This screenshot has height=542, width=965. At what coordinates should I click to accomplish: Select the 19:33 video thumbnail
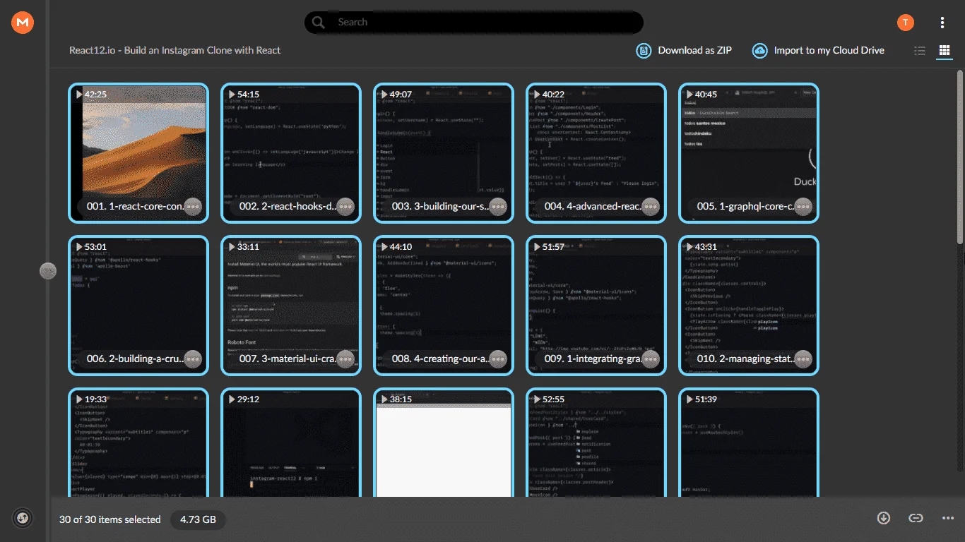coord(138,442)
